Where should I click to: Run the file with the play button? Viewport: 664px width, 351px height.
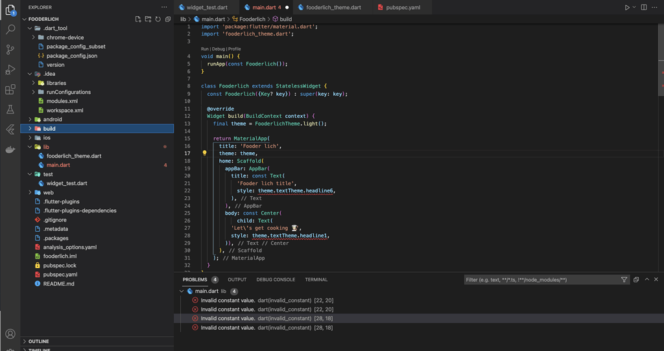(627, 7)
